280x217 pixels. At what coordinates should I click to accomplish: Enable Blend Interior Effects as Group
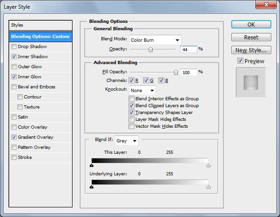(132, 99)
